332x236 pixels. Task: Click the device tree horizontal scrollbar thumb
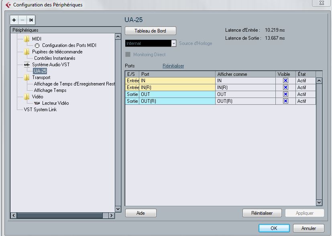[x=60, y=216]
